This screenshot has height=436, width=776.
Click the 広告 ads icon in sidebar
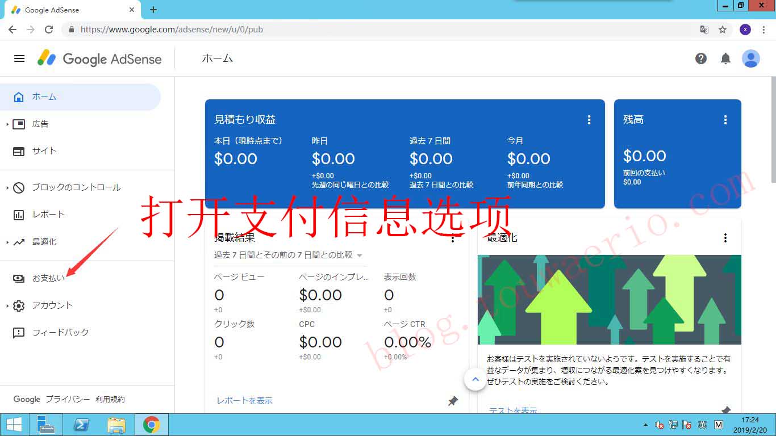pos(19,124)
